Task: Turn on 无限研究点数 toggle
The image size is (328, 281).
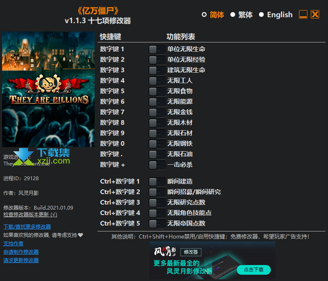Action: tap(157, 202)
